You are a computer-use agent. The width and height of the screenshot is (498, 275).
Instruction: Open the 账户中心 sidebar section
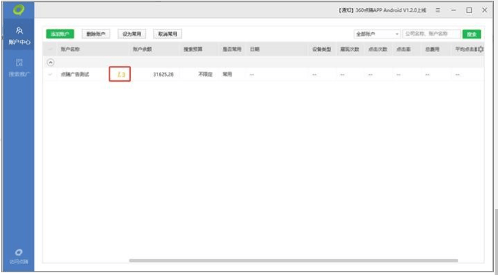coord(19,36)
